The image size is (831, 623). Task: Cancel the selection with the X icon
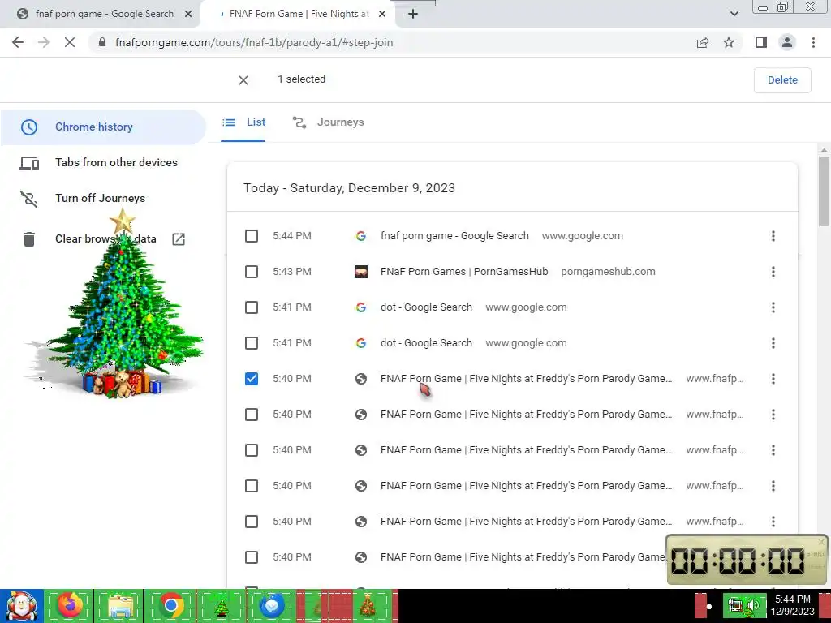[243, 80]
